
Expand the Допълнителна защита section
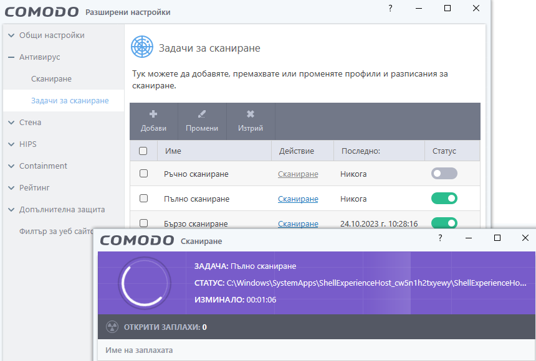11,209
